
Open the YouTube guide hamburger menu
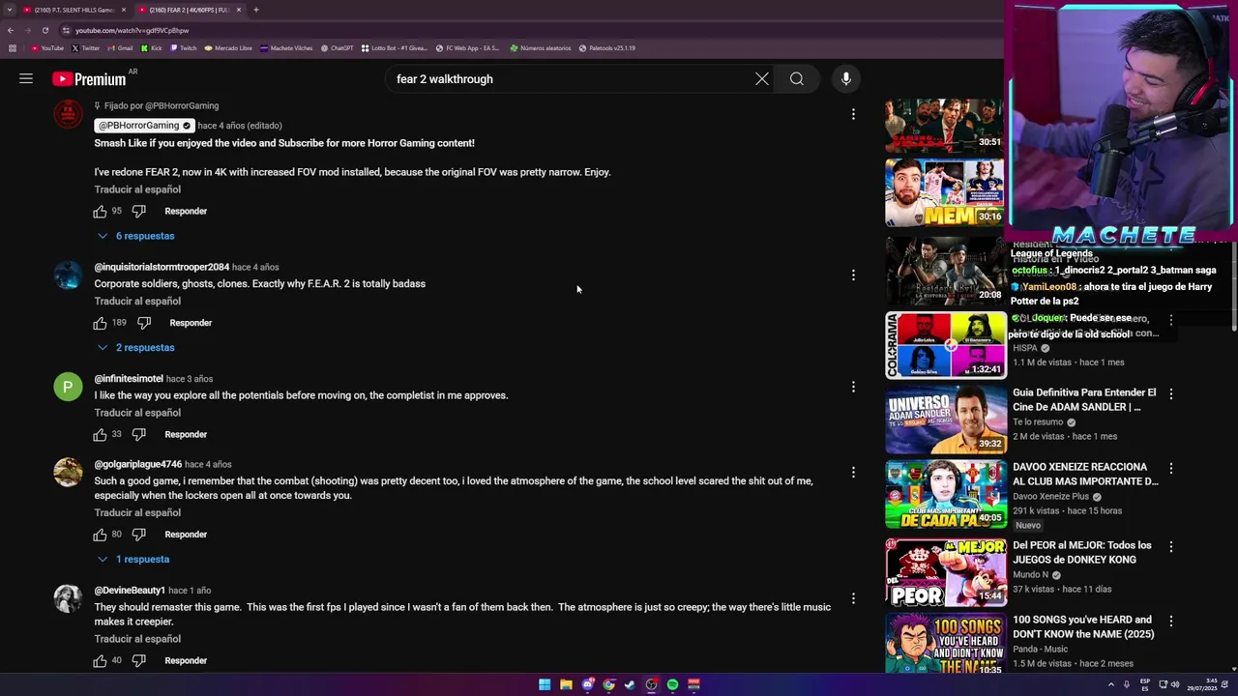tap(26, 79)
